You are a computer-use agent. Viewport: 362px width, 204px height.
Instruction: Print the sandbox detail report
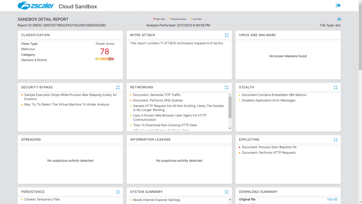[x=339, y=19]
